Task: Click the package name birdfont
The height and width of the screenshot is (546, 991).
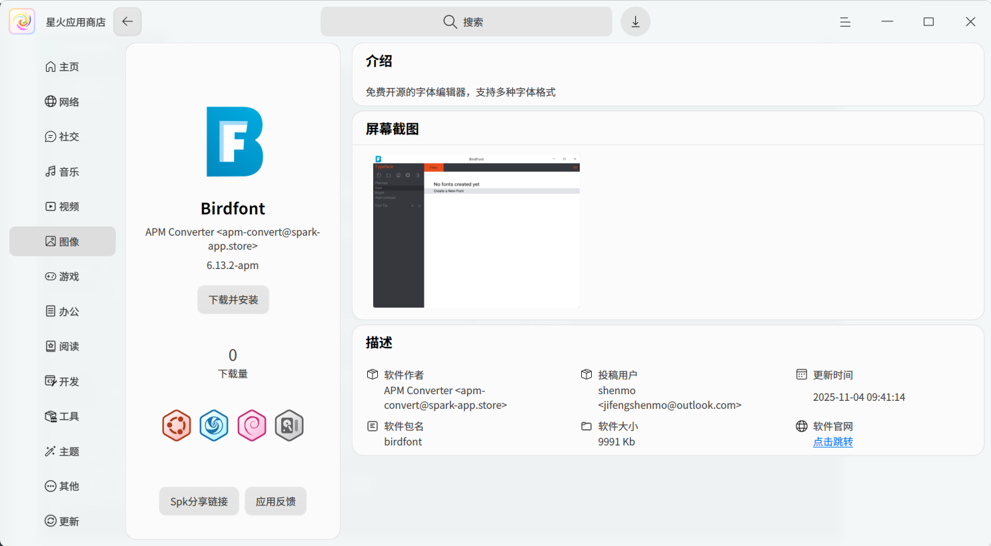Action: pos(403,441)
